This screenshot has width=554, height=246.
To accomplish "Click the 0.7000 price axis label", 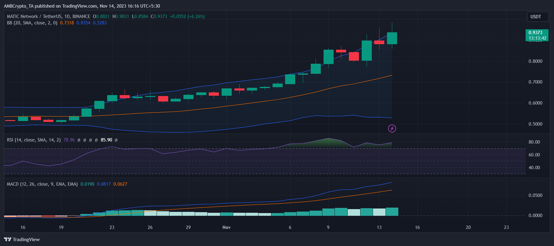I will pyautogui.click(x=535, y=82).
